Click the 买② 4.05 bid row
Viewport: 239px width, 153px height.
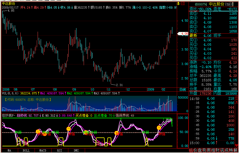213,45
